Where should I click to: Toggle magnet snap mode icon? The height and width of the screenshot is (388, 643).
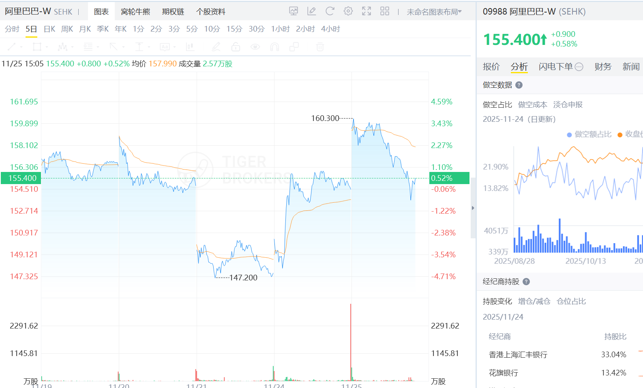(274, 47)
